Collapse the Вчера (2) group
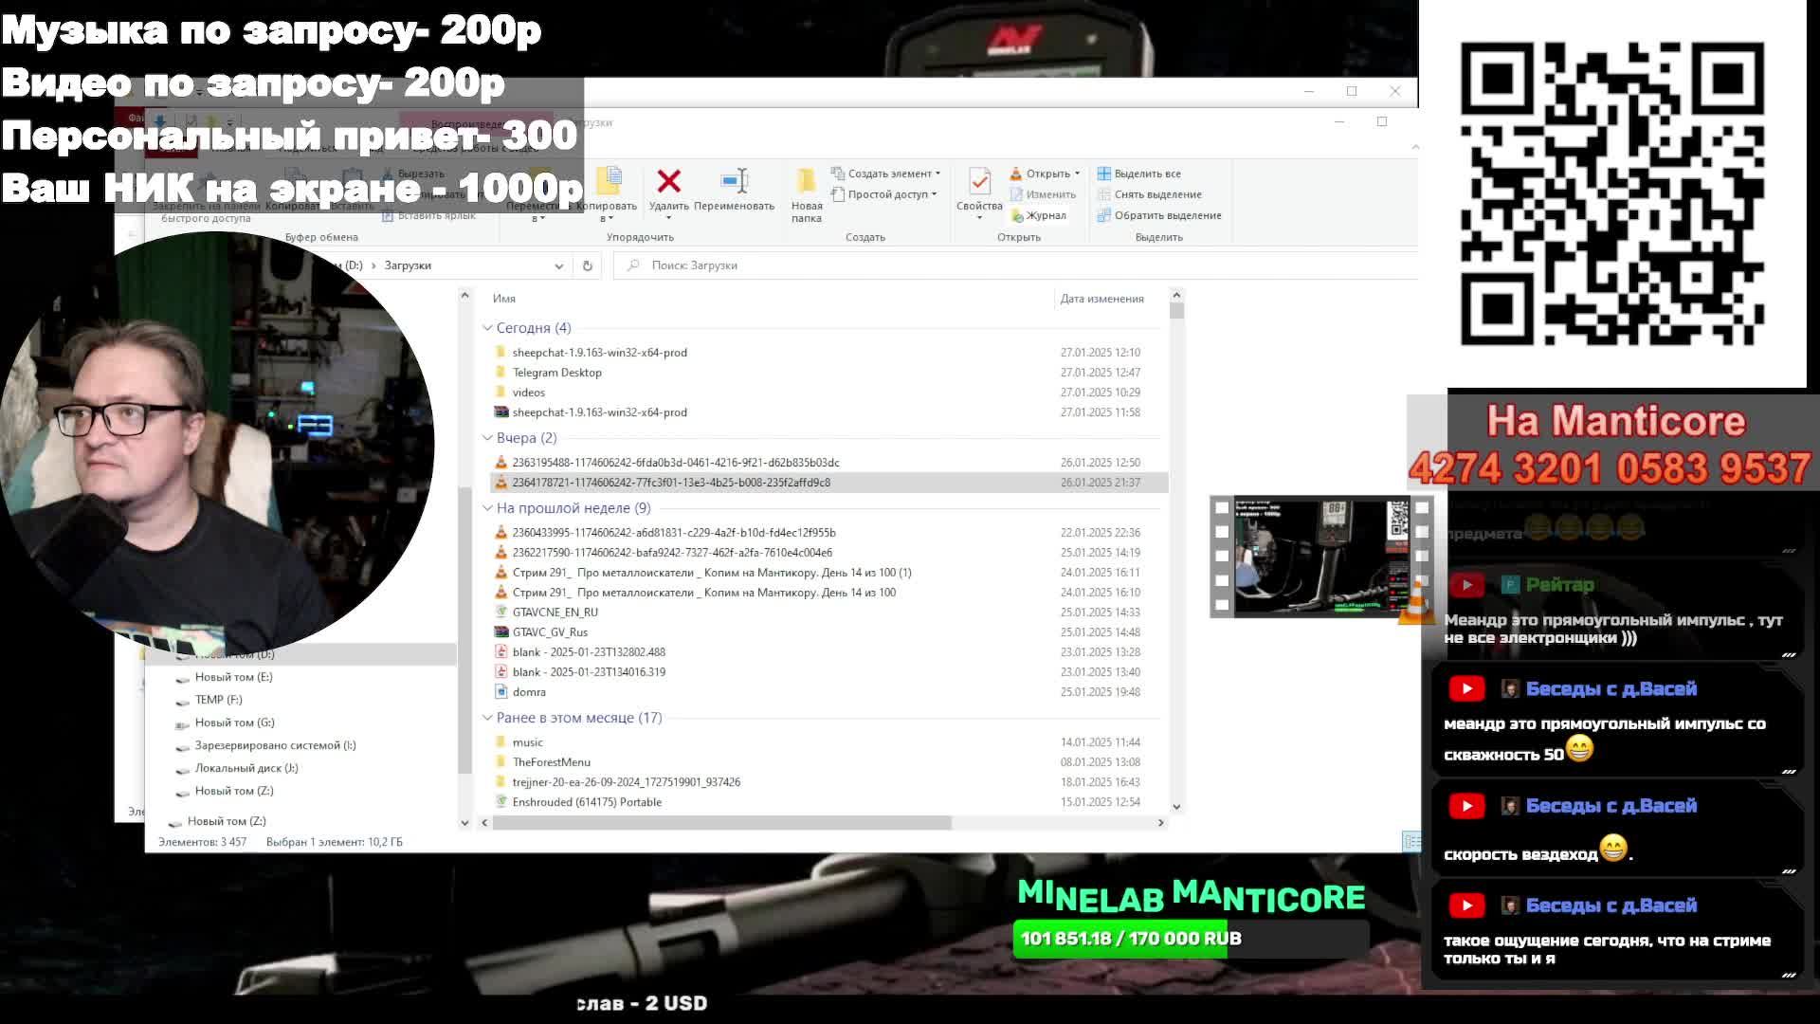Screen dimensions: 1820x1024 pyautogui.click(x=487, y=438)
